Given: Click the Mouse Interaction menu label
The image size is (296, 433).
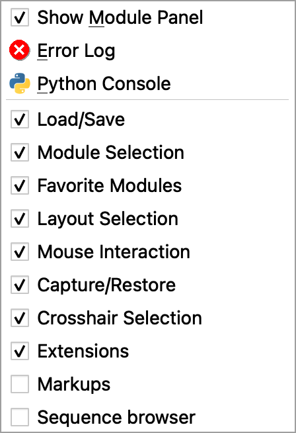Looking at the screenshot, I should coord(114,252).
